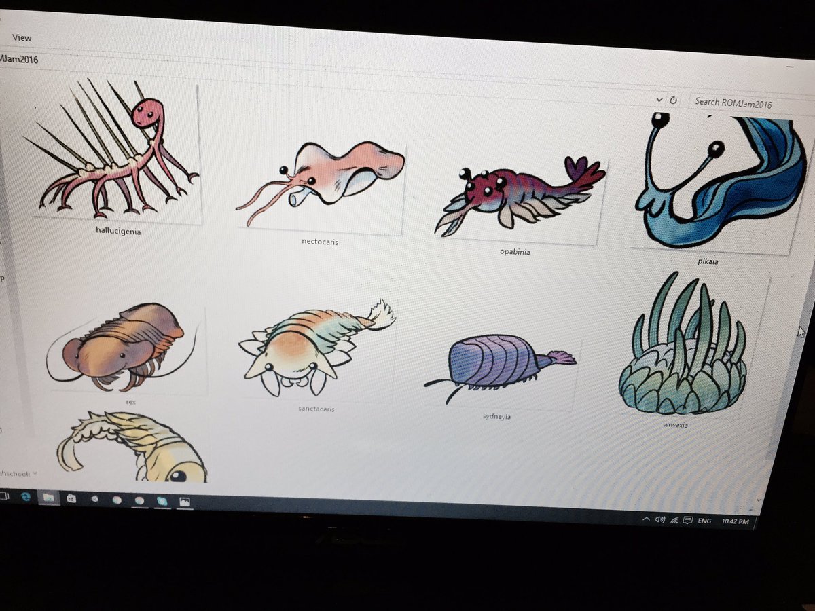Show hidden system tray icons via the chevron

click(x=646, y=519)
